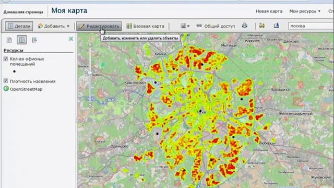Toggle Плотность населения layer checkbox
Viewport: 334px width, 188px height.
[x=6, y=81]
